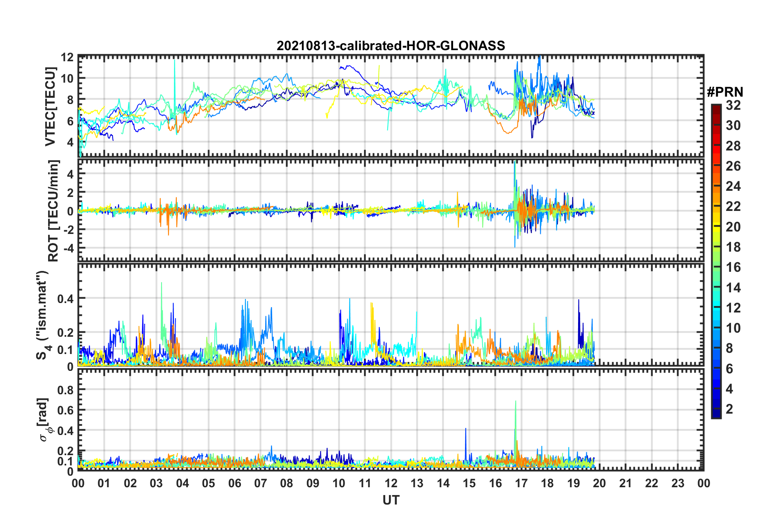The image size is (782, 523).
Task: Click x-axis tick label 23
Action: pyautogui.click(x=678, y=483)
